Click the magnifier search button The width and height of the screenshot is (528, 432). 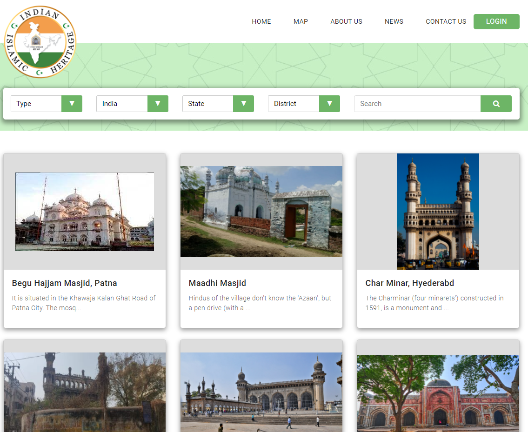496,104
